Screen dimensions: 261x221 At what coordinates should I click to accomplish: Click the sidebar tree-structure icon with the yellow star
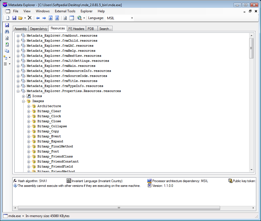pyautogui.click(x=5, y=57)
